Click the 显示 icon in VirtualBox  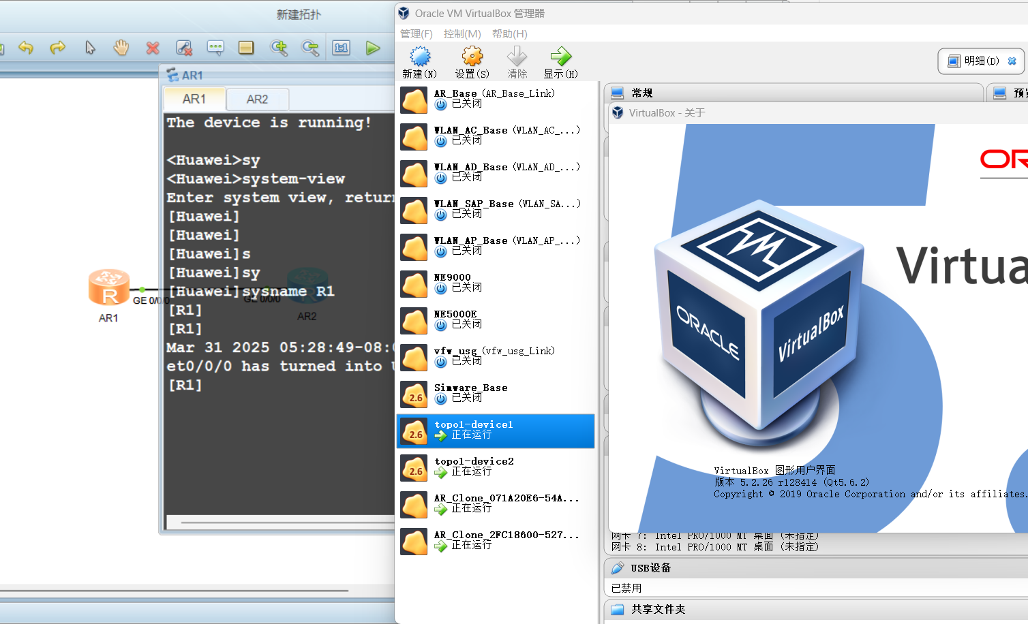point(560,61)
